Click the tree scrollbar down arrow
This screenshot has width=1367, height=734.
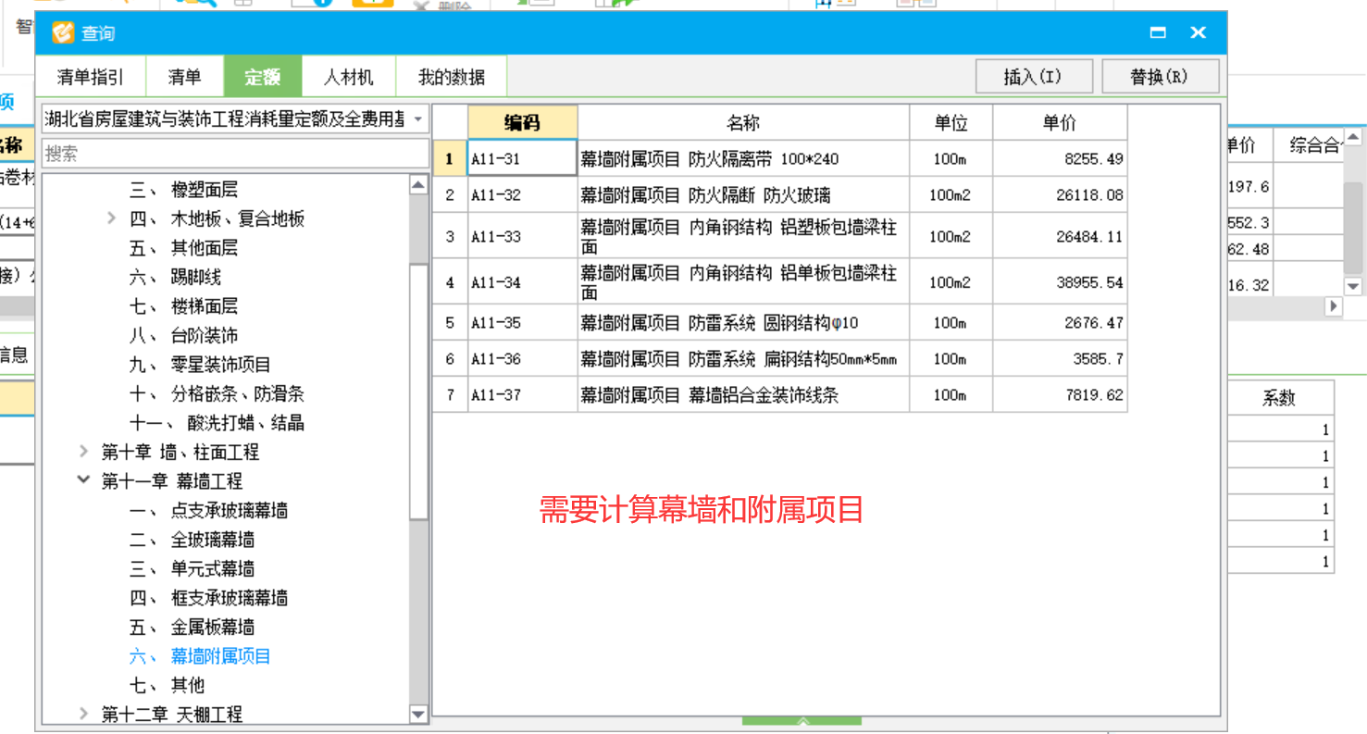pos(418,714)
